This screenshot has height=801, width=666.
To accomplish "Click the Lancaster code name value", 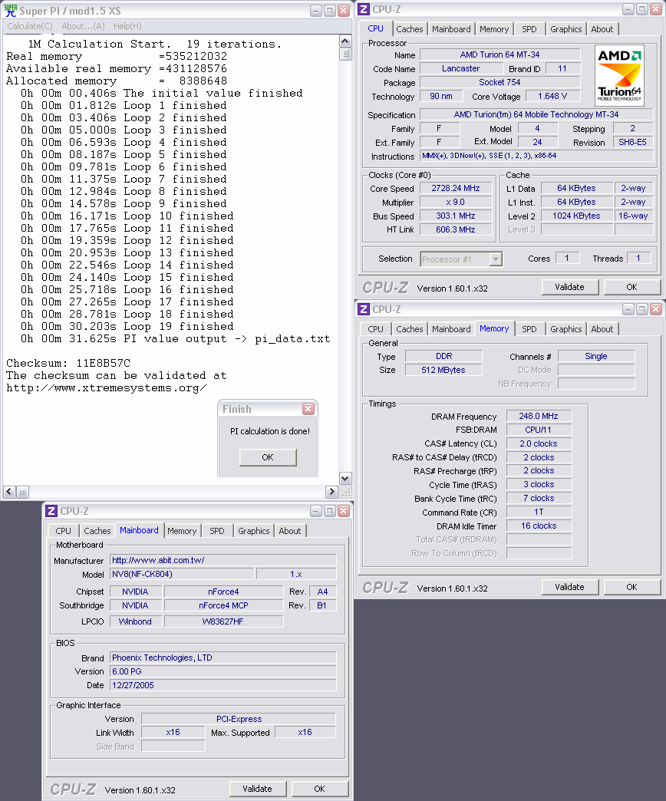I will tap(460, 68).
